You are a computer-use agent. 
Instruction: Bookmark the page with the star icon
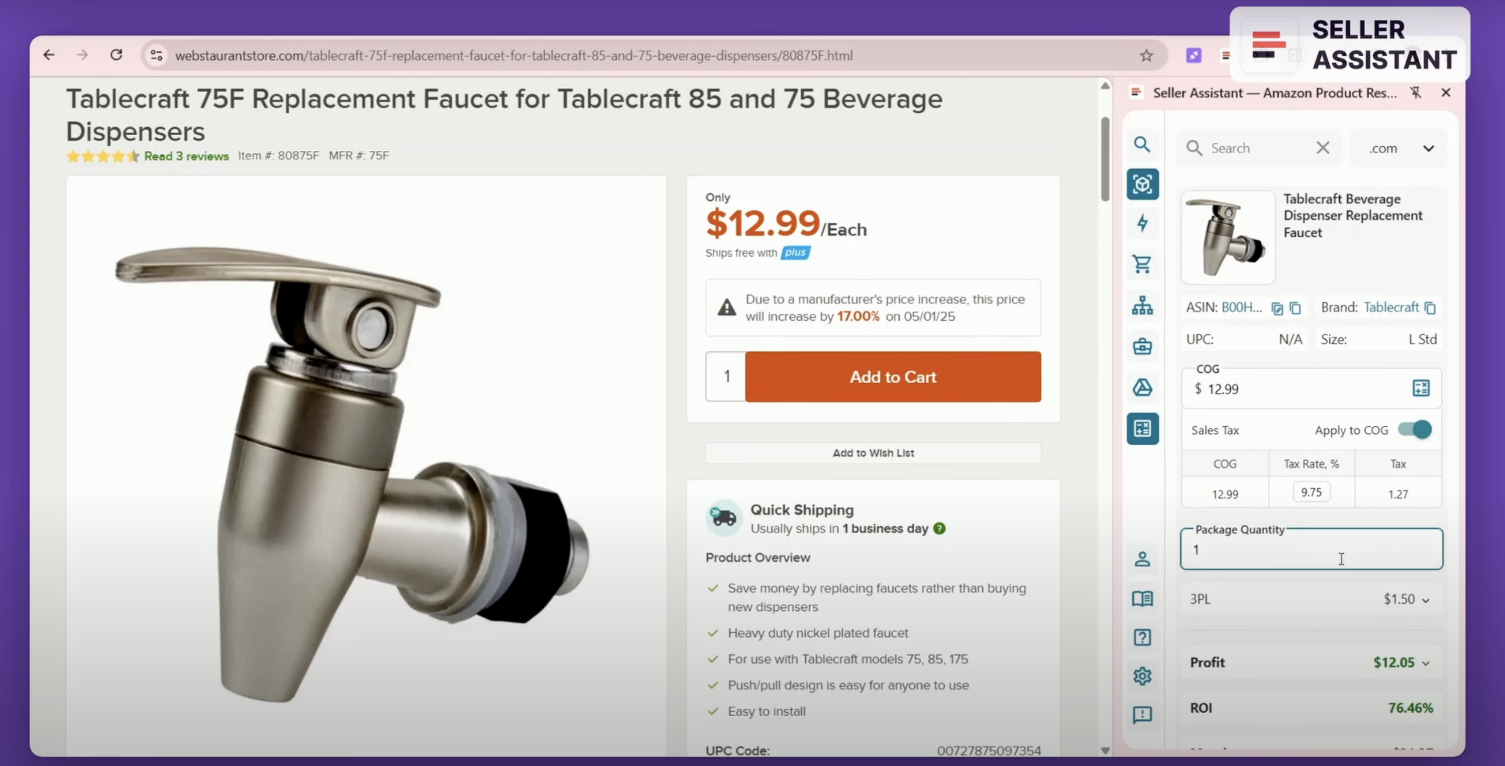[x=1146, y=56]
